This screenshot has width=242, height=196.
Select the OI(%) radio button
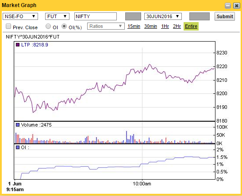(64, 26)
